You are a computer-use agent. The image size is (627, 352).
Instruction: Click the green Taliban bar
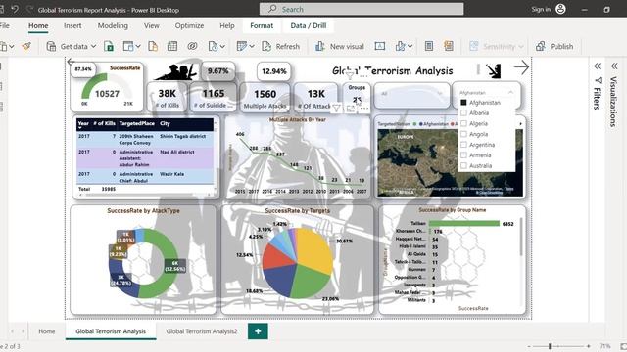tap(464, 224)
